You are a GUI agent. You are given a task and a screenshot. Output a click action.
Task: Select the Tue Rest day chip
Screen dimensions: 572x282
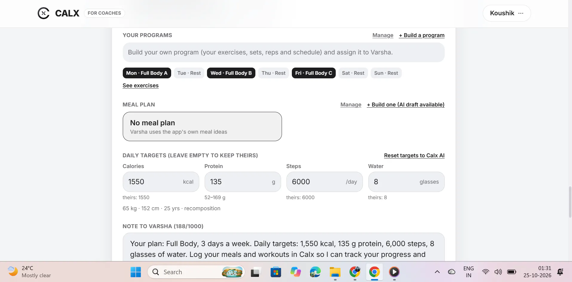point(189,73)
